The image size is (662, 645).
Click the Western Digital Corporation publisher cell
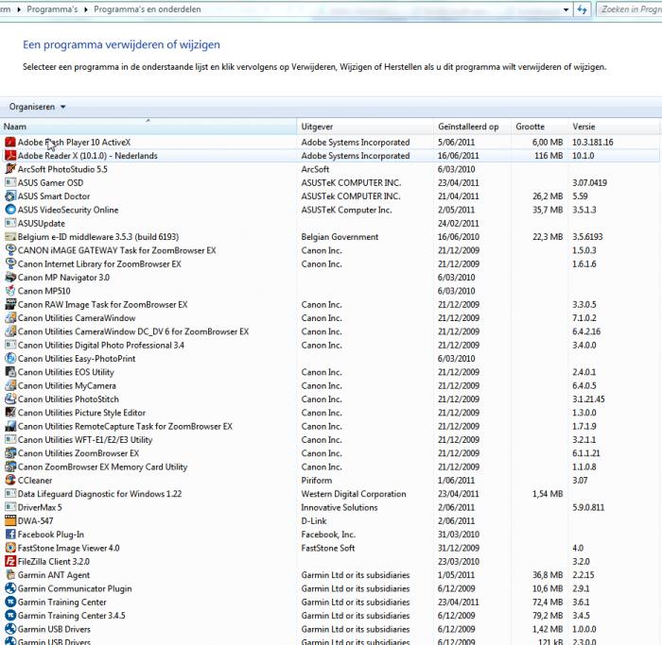[x=354, y=494]
